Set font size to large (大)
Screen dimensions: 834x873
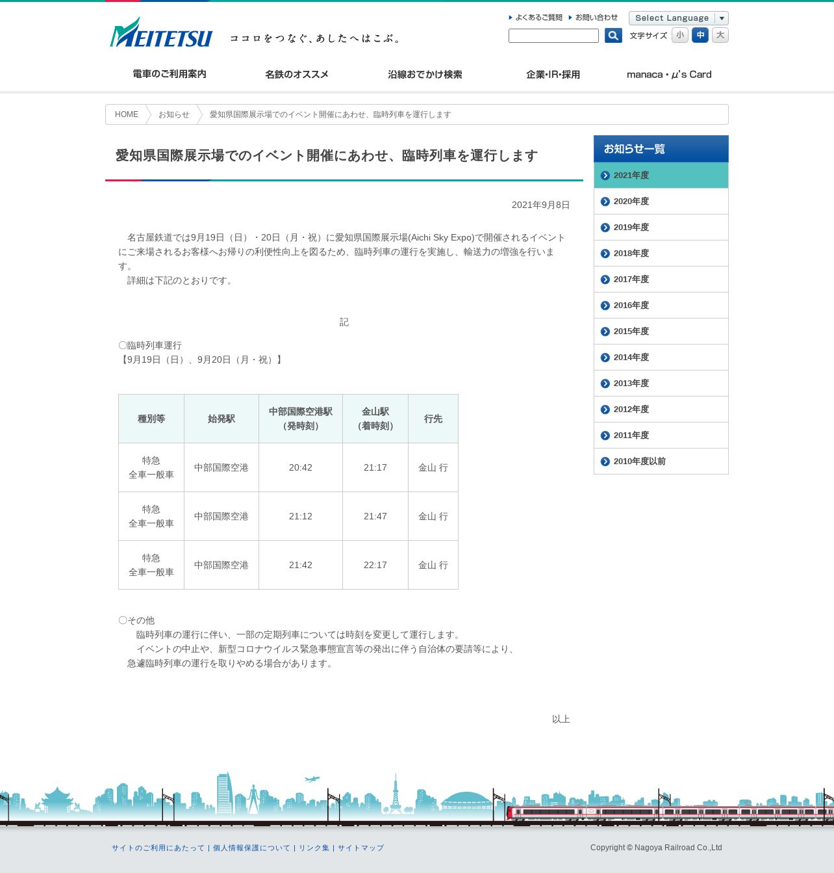click(x=720, y=35)
